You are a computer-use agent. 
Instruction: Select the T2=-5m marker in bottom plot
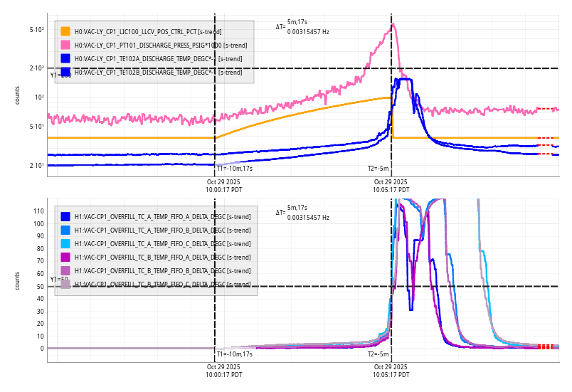[x=378, y=354]
